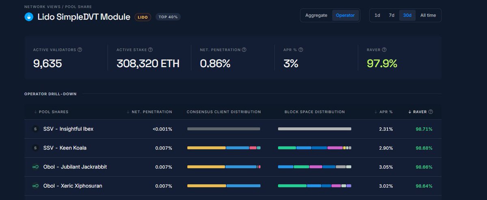This screenshot has height=200, width=487.
Task: Click the 2.31% APR value
Action: pos(386,129)
